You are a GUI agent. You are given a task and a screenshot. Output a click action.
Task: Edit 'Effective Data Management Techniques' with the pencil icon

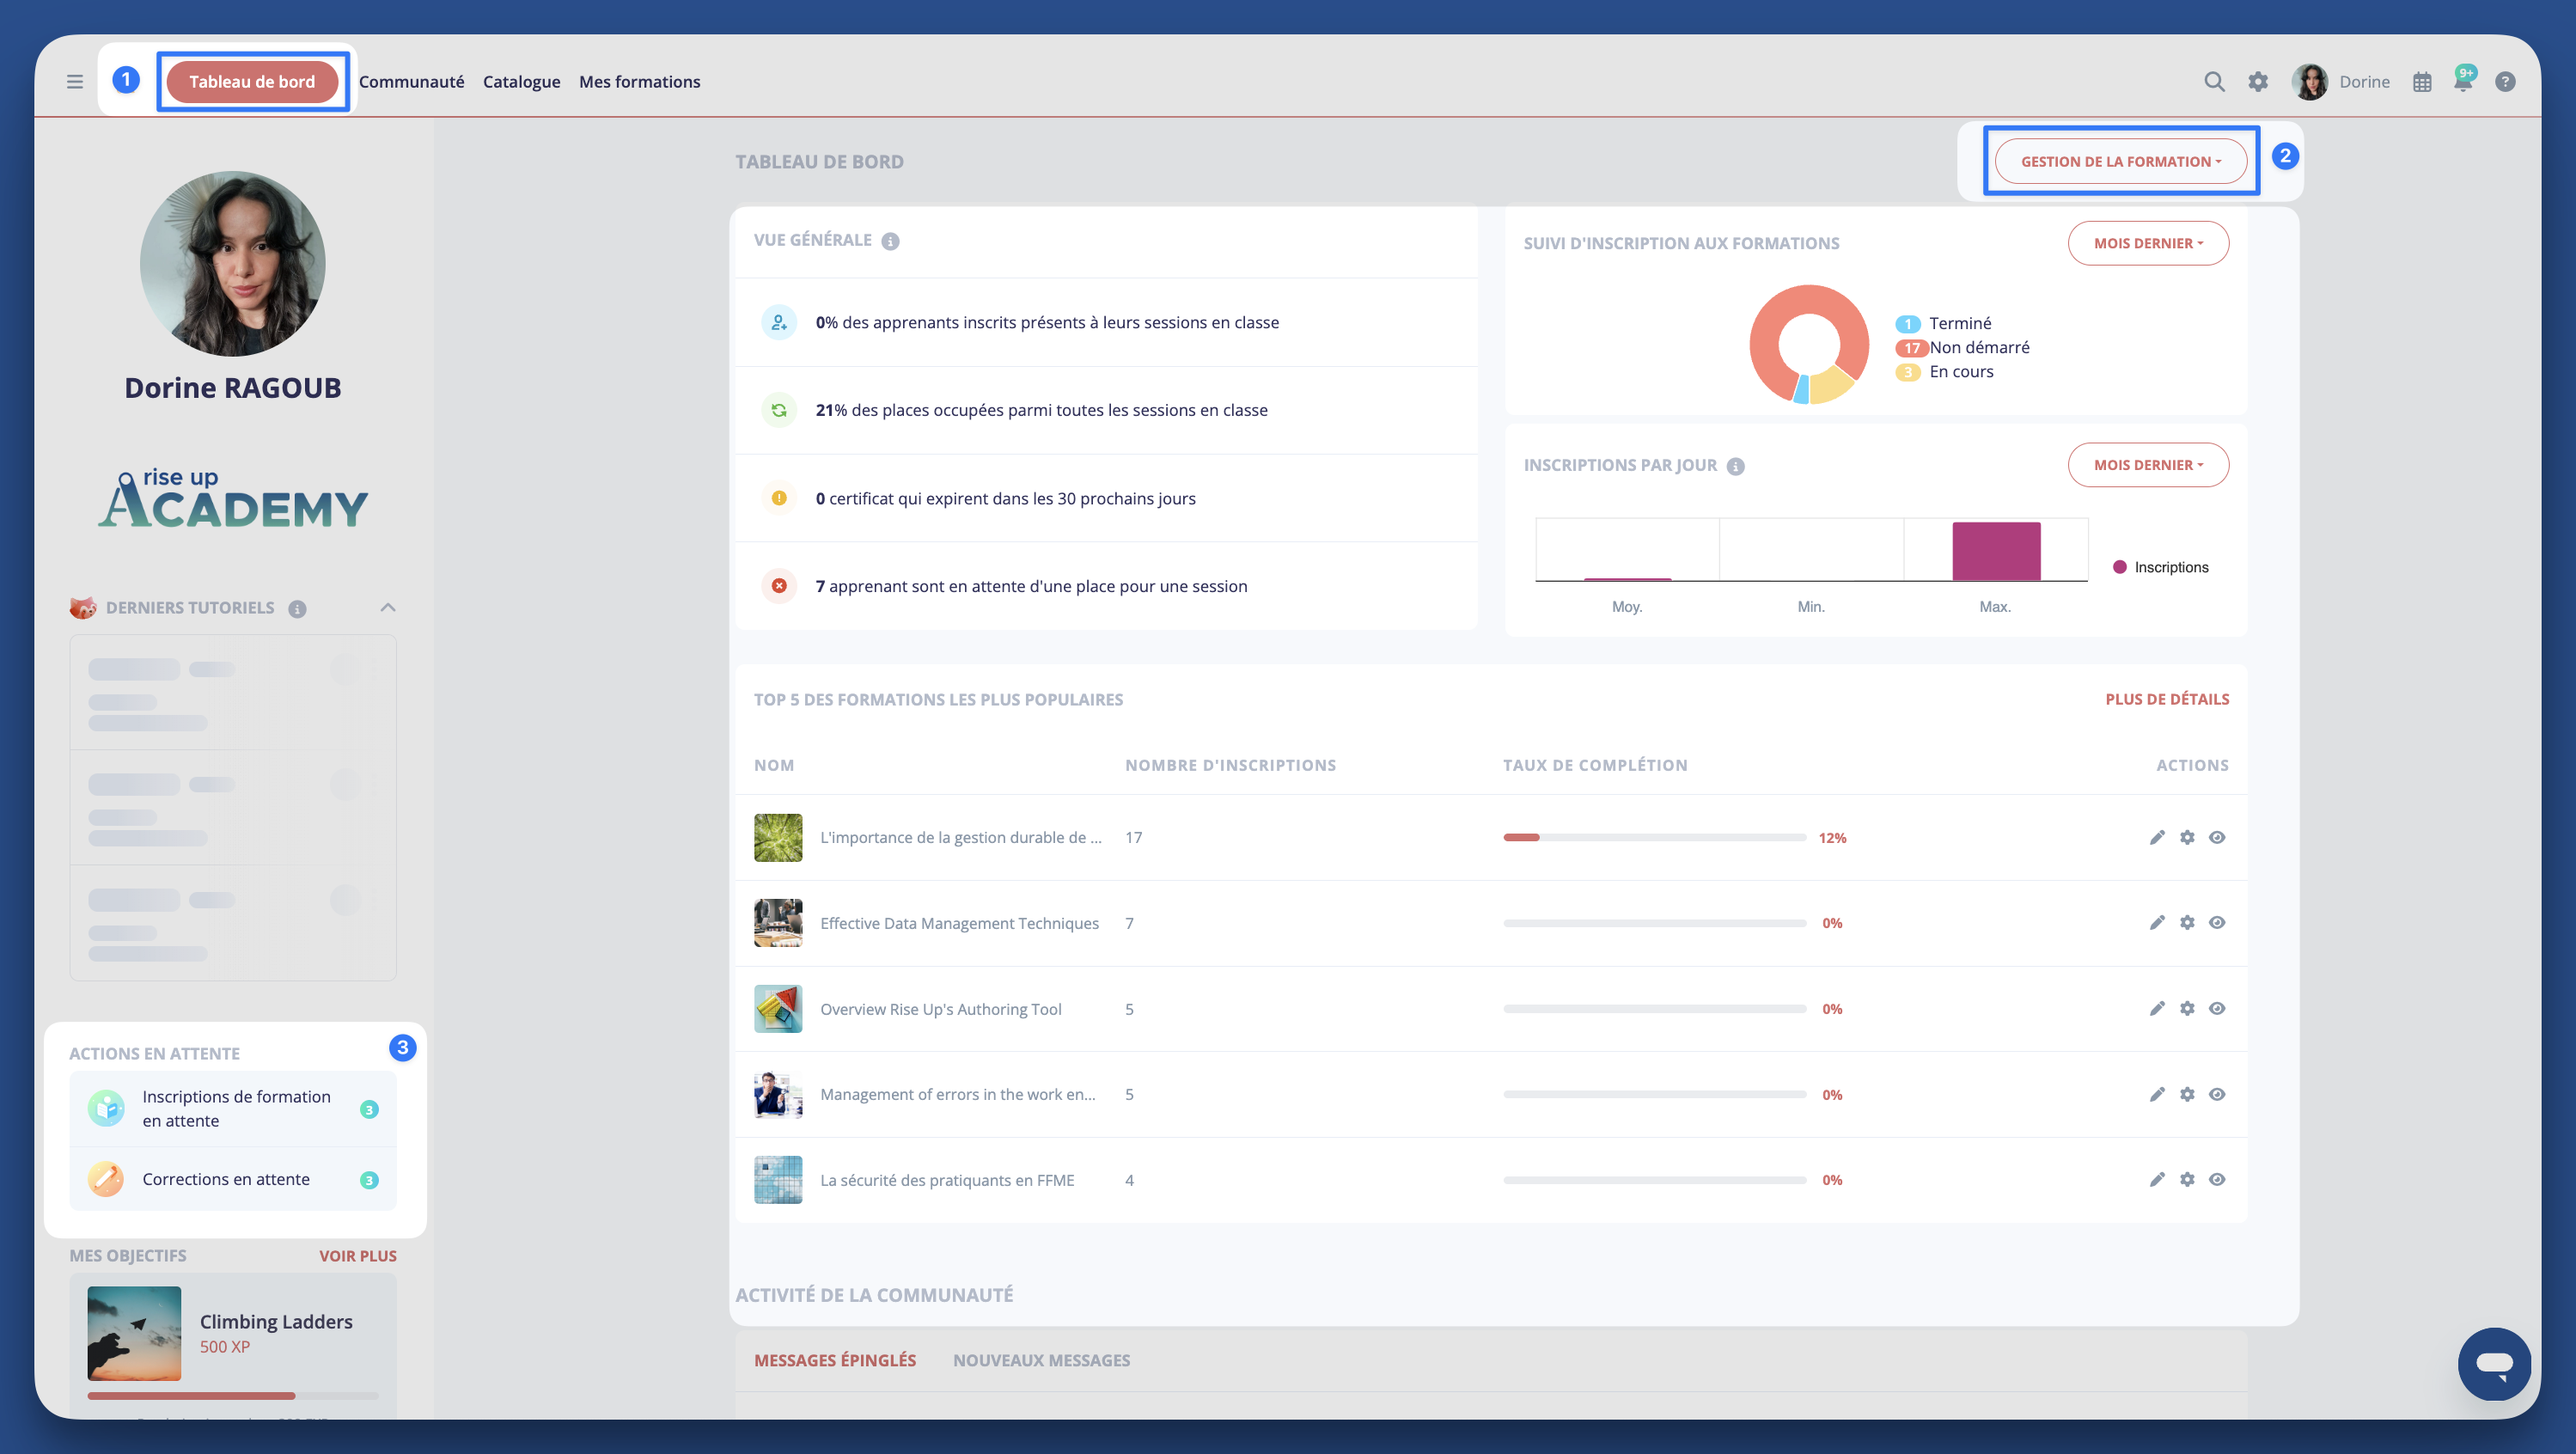point(2157,922)
